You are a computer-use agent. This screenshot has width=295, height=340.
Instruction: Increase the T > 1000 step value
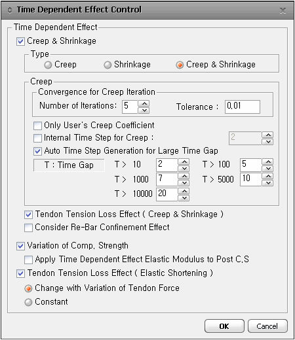click(184, 176)
